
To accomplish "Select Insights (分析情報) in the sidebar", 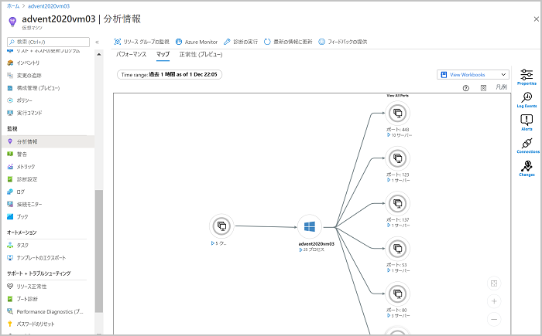I will pos(47,141).
